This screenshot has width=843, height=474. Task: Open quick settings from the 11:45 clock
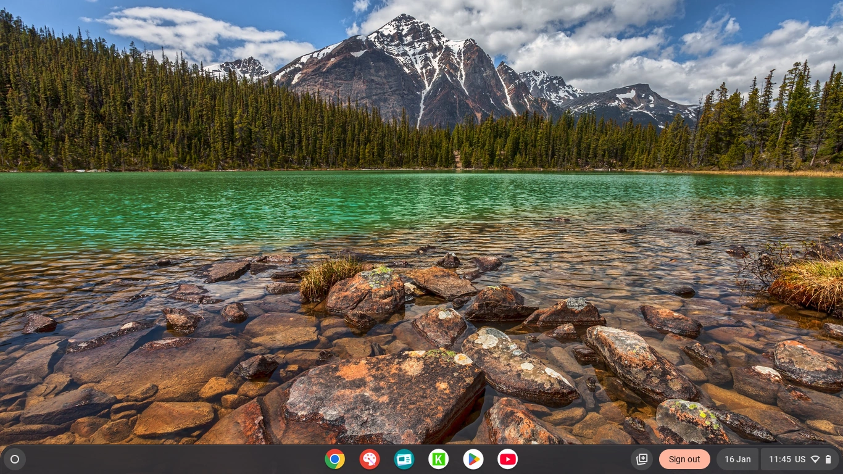[780, 459]
